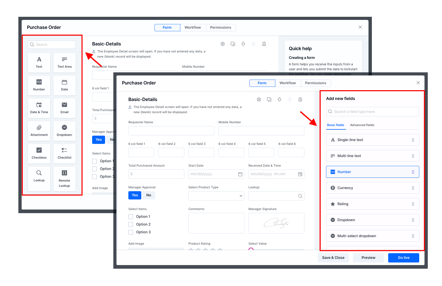Open date-time picker for Received Date & Time
This screenshot has width=442, height=286.
pos(300,174)
